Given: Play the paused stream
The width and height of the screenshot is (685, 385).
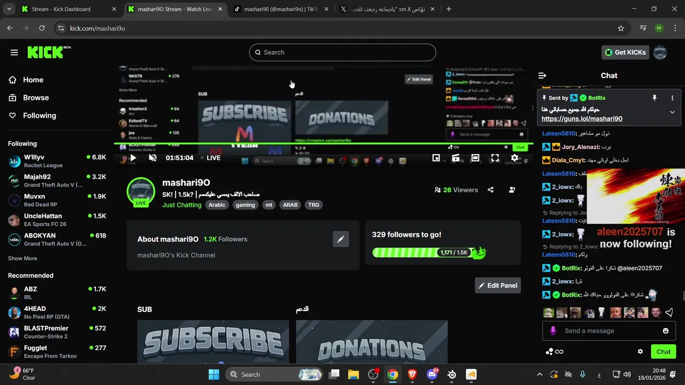Looking at the screenshot, I should (x=133, y=158).
